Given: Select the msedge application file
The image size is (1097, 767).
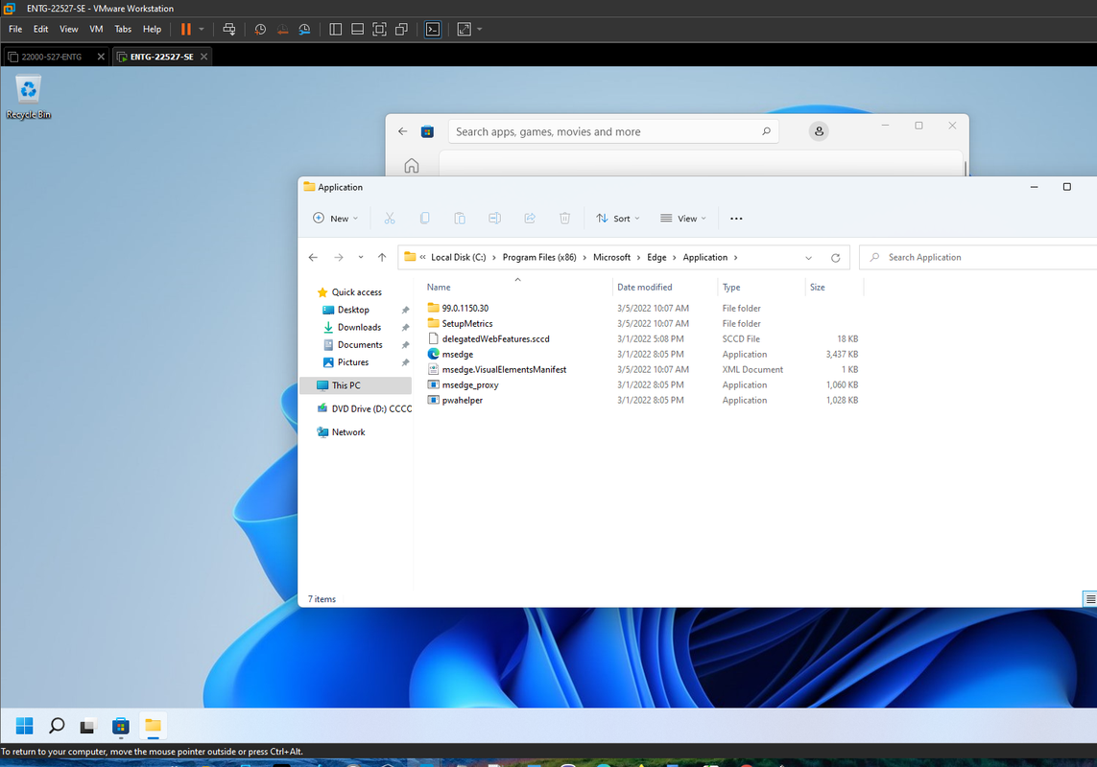Looking at the screenshot, I should 458,355.
